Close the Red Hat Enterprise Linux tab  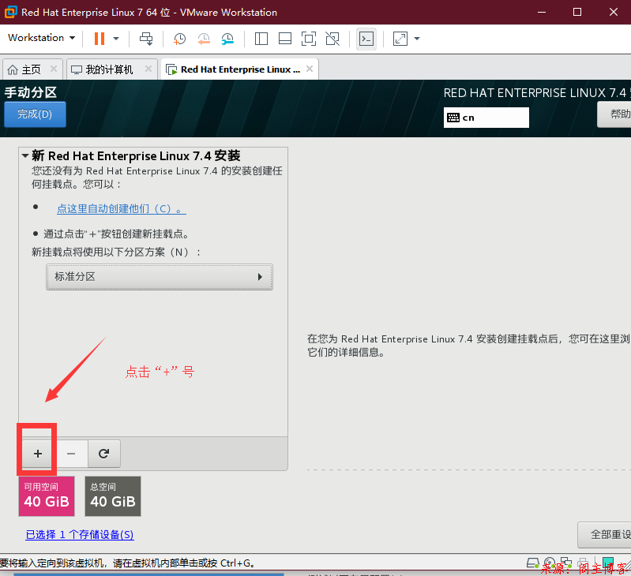click(x=310, y=69)
